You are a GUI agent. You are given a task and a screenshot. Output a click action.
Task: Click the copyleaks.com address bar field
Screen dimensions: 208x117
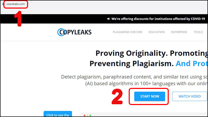point(16,4)
